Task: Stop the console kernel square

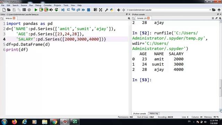Action: (213, 18)
